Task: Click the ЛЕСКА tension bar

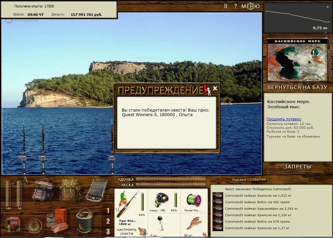Action: pyautogui.click(x=171, y=185)
